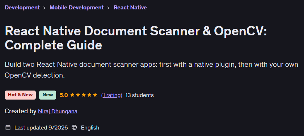Click the globe icon beside English
This screenshot has height=136, width=304.
(x=74, y=127)
